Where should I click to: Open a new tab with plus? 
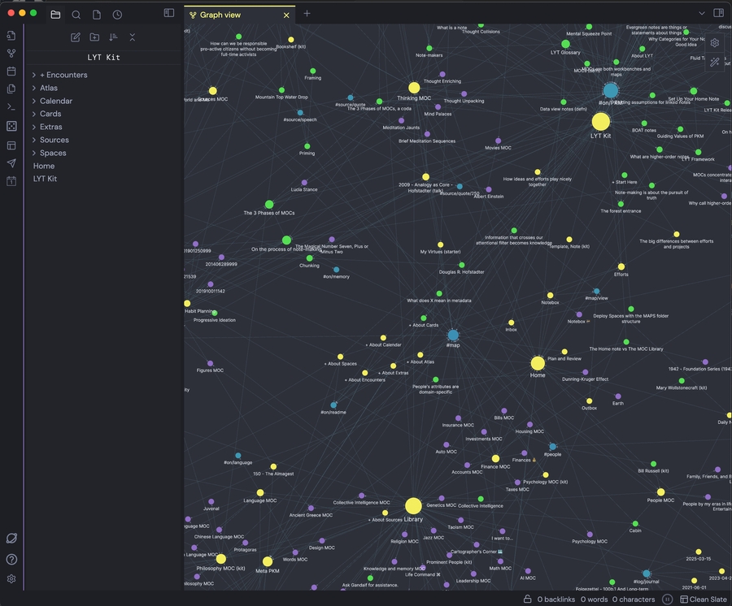(307, 14)
